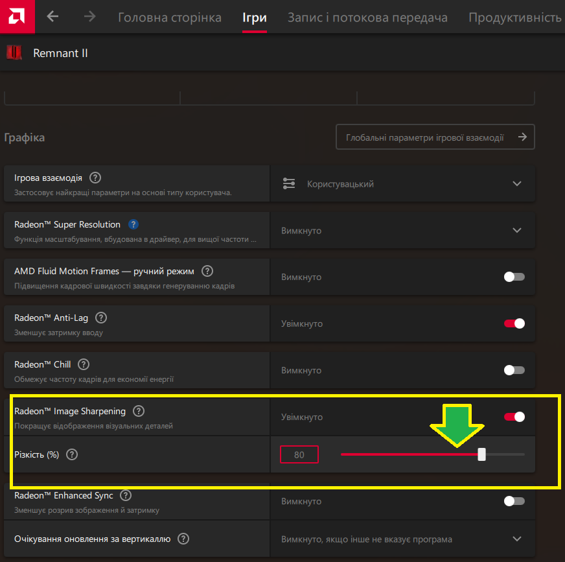Go back with the left arrow

[x=52, y=16]
